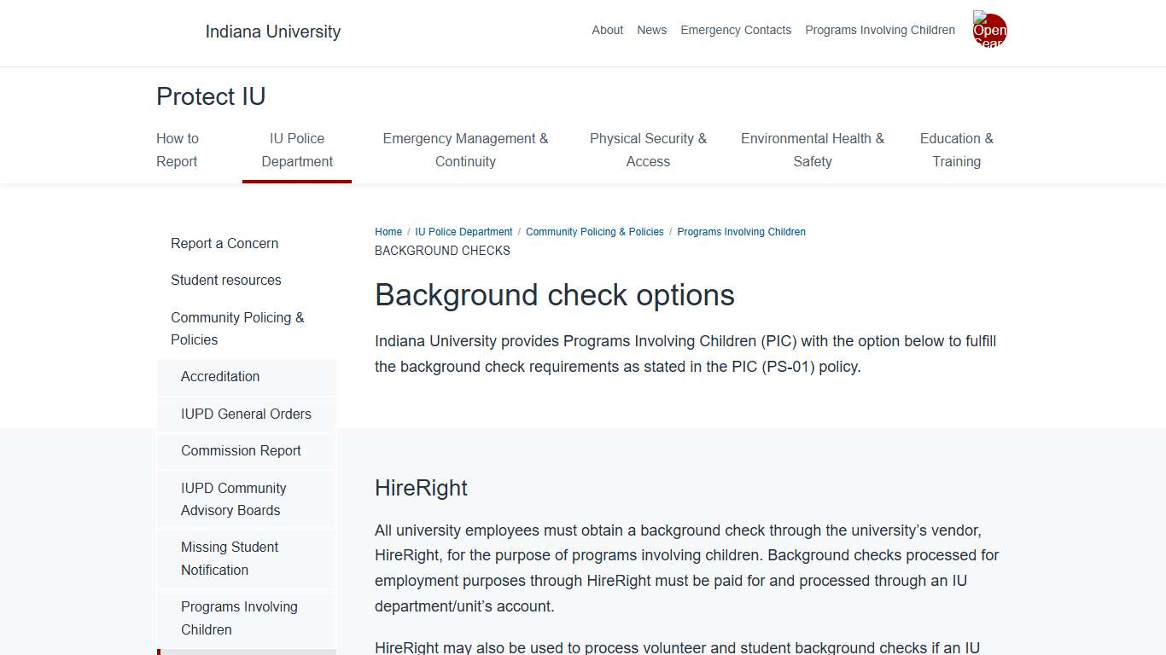Screen dimensions: 1166x655
Task: Open Environmental Health & Safety
Action: tap(813, 150)
